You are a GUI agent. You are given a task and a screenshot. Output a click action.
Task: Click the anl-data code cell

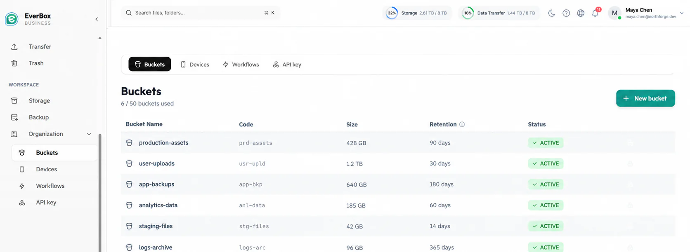point(252,205)
